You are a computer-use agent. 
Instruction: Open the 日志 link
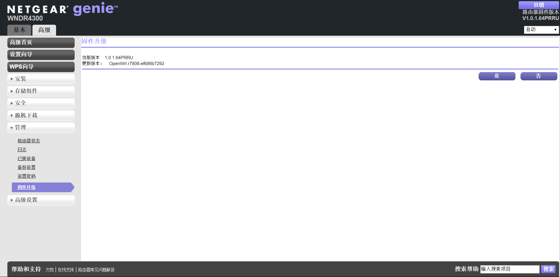[22, 150]
